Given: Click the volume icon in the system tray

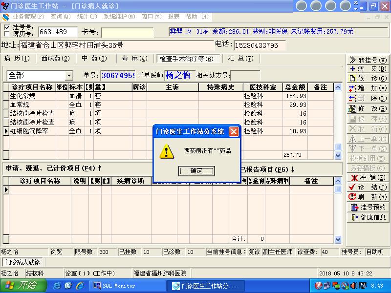Looking at the screenshot, I should 353,286.
